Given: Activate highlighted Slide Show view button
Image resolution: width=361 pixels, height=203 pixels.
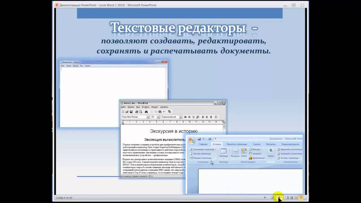Looking at the screenshot, I should tap(301, 198).
